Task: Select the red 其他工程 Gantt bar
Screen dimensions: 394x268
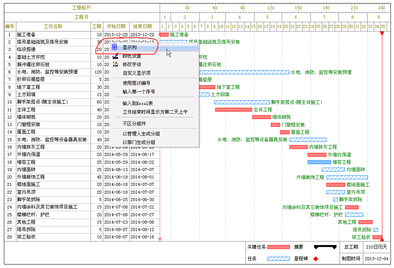Action: (366, 222)
